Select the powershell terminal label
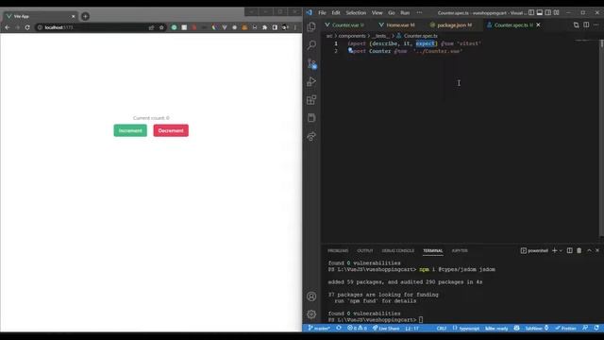Screen dimensions: 604x340 point(534,250)
